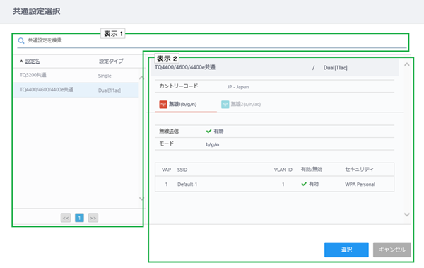The height and width of the screenshot is (268, 424).
Task: Click the Dual[11ac] cell in list
Action: pyautogui.click(x=110, y=91)
